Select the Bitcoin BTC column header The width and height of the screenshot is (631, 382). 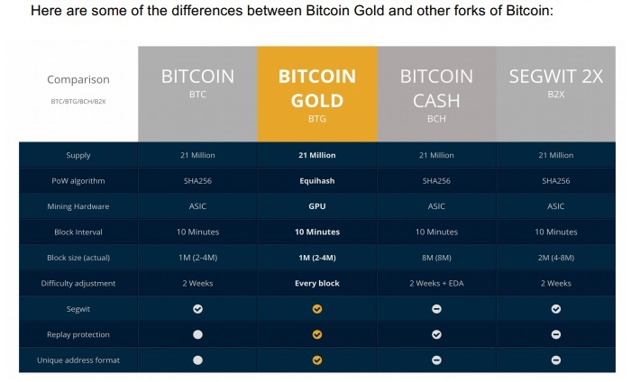pos(197,93)
